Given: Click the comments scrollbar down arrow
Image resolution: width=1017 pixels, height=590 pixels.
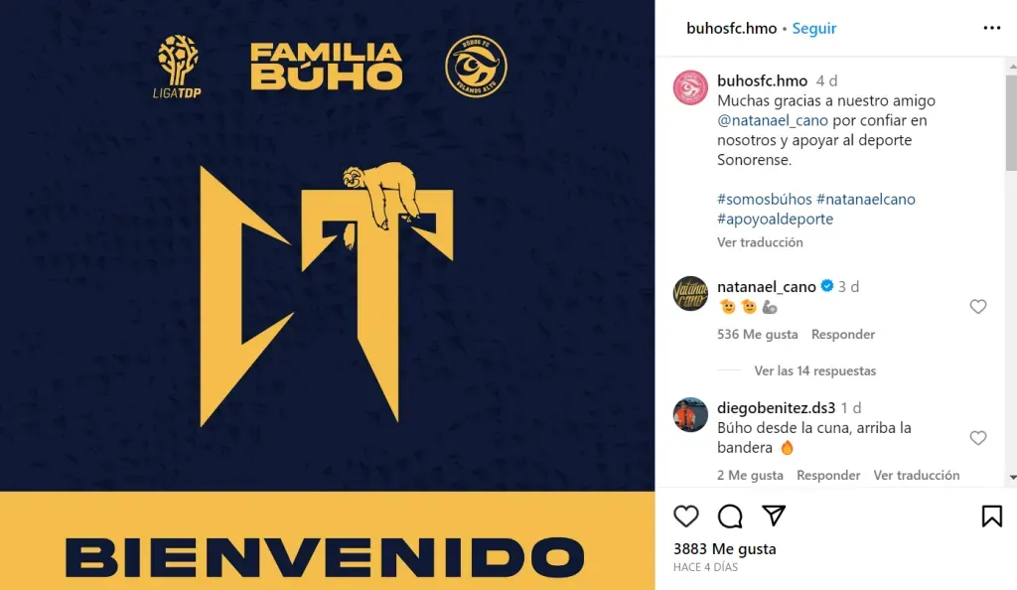Looking at the screenshot, I should [1012, 478].
